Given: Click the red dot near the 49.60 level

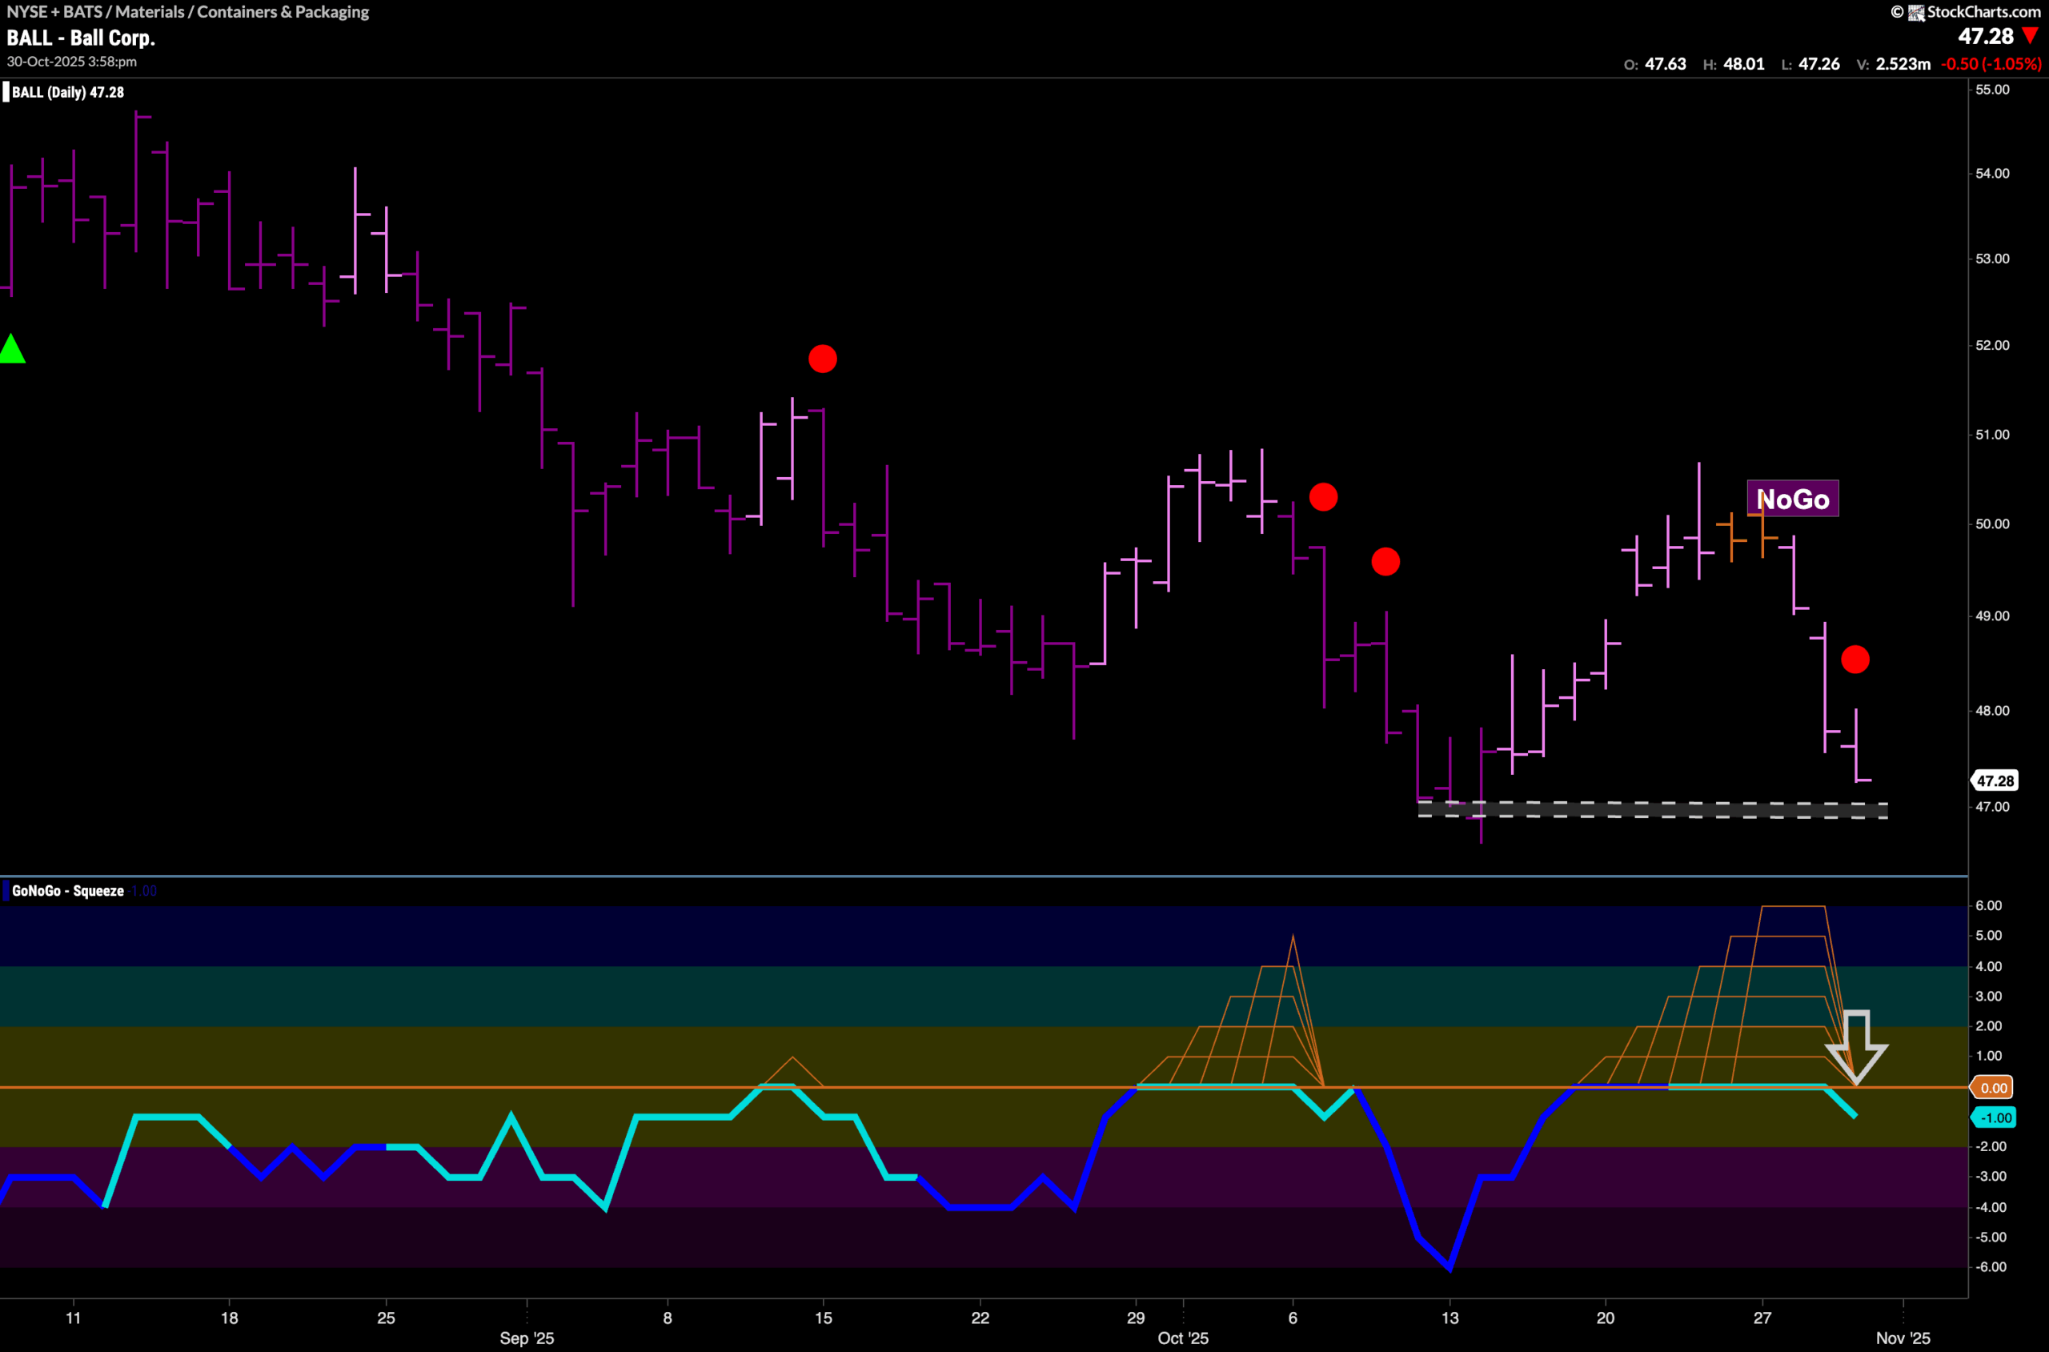Looking at the screenshot, I should (1387, 562).
